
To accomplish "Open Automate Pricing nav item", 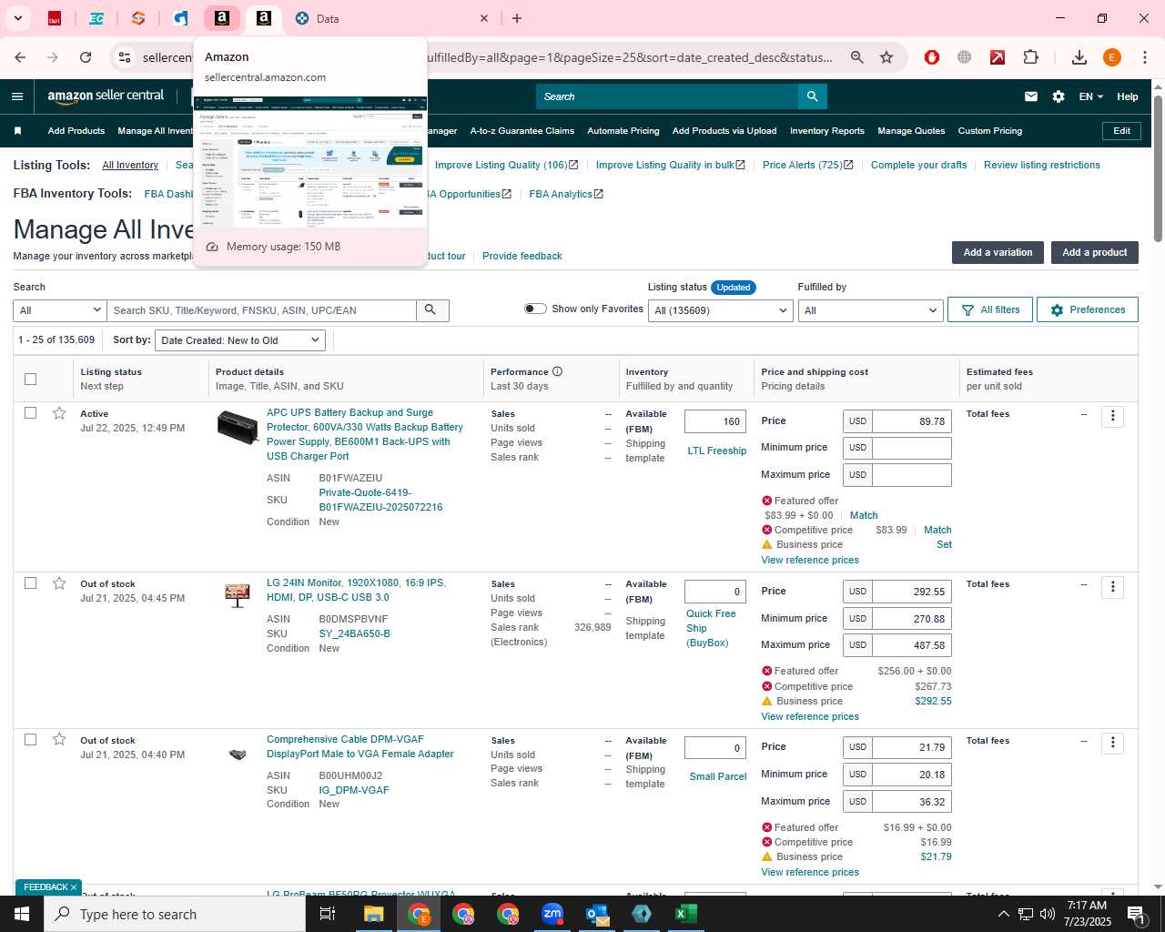I will (623, 131).
